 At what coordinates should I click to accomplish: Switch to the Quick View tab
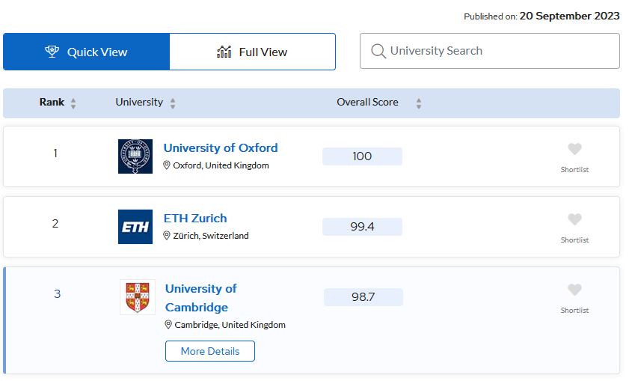point(86,52)
